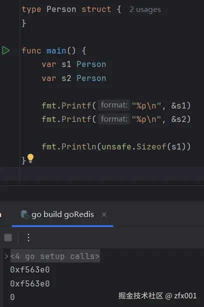204x307 pixels.
Task: Close the go build goRedis tab
Action: click(104, 214)
